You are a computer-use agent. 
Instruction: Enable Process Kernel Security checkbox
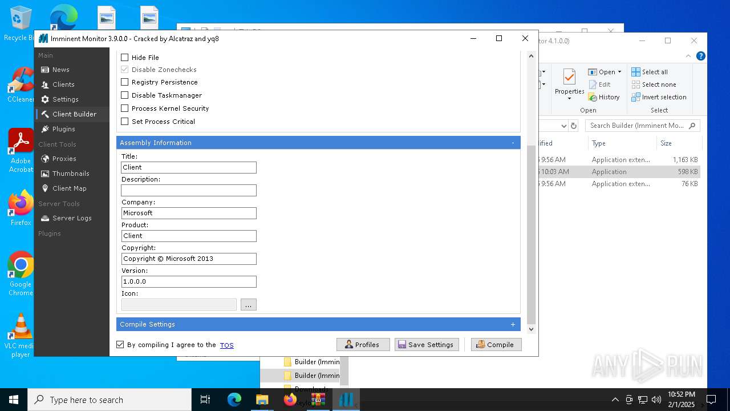125,108
